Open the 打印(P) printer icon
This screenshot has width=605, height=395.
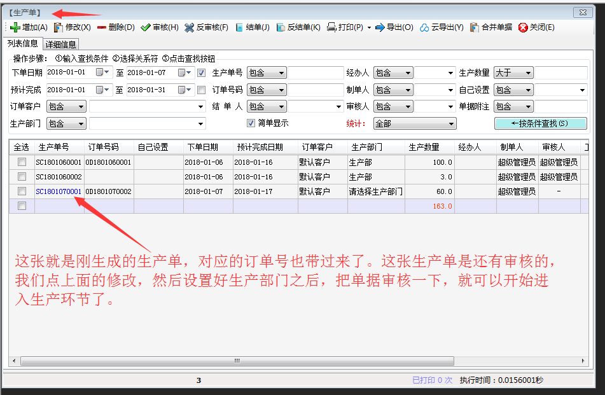coord(331,27)
